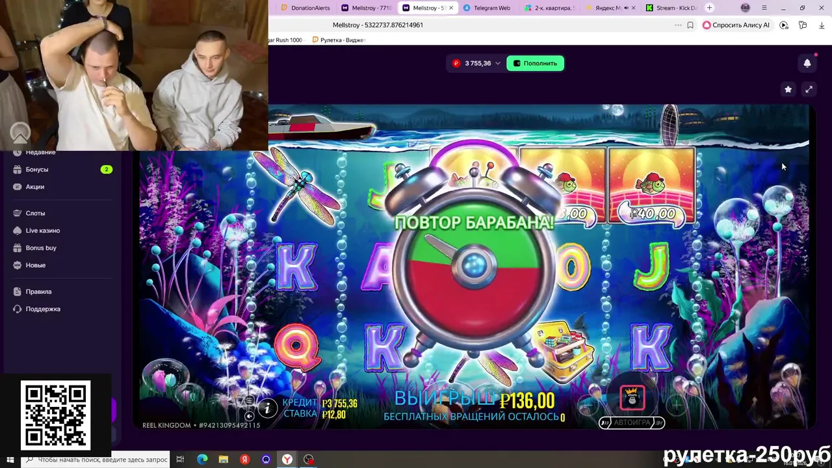
Task: Switch to Stream - Kick tab
Action: 671,8
